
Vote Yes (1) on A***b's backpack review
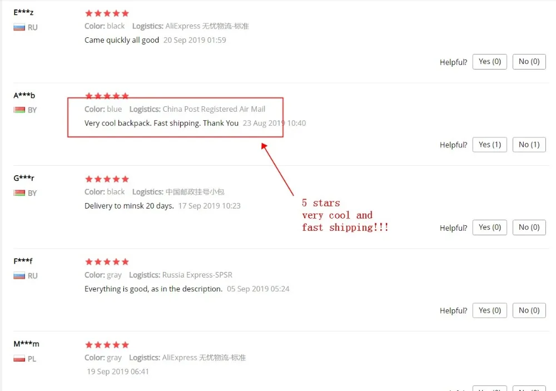(489, 145)
